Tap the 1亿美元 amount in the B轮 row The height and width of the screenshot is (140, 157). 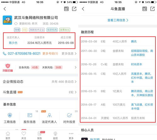tap(117, 91)
